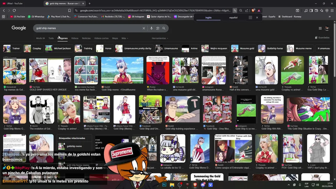Open Leo AI sparkle icon
Viewport: 336px width, 189px height.
pos(322,10)
